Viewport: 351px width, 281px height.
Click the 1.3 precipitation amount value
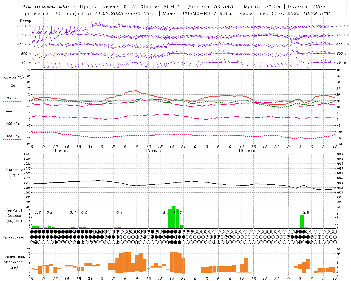pos(38,212)
